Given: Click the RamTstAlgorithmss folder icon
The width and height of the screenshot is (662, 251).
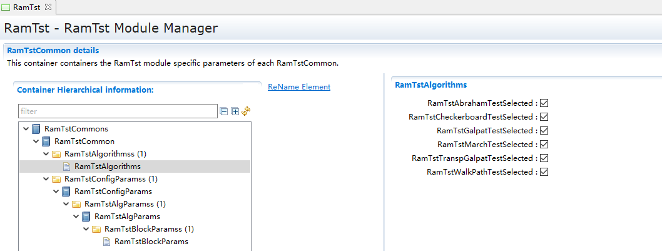Looking at the screenshot, I should pos(56,154).
